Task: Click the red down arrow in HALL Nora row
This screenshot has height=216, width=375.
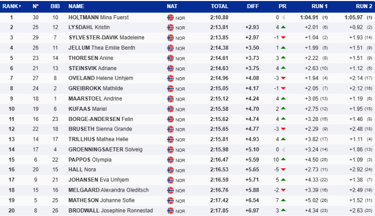Action: pyautogui.click(x=283, y=169)
